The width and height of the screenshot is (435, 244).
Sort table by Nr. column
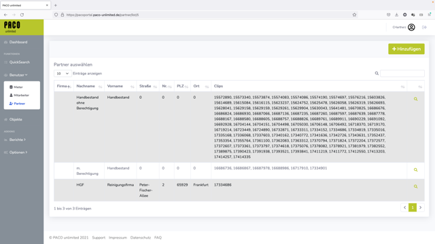pyautogui.click(x=167, y=86)
